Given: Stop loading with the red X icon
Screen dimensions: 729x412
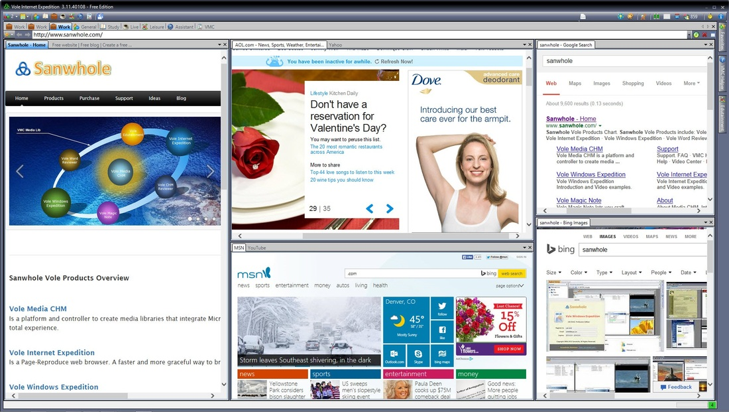Looking at the screenshot, I should click(704, 34).
